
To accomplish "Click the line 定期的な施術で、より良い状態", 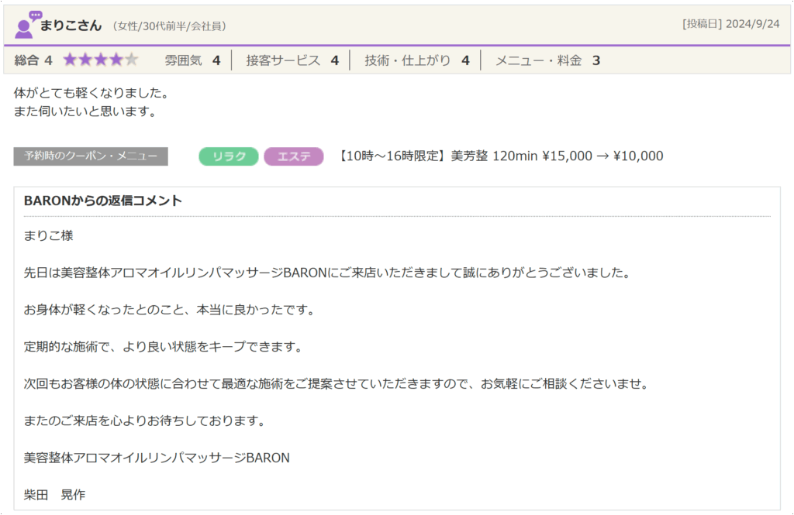I will point(163,346).
